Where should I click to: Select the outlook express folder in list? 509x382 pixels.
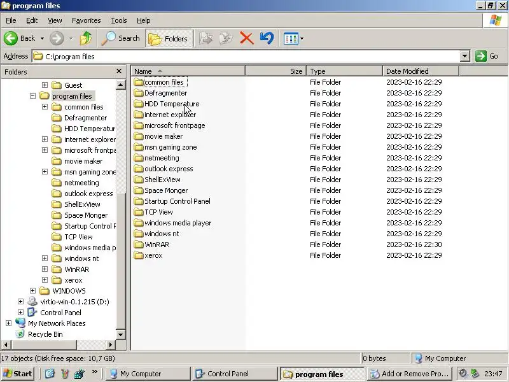point(169,169)
